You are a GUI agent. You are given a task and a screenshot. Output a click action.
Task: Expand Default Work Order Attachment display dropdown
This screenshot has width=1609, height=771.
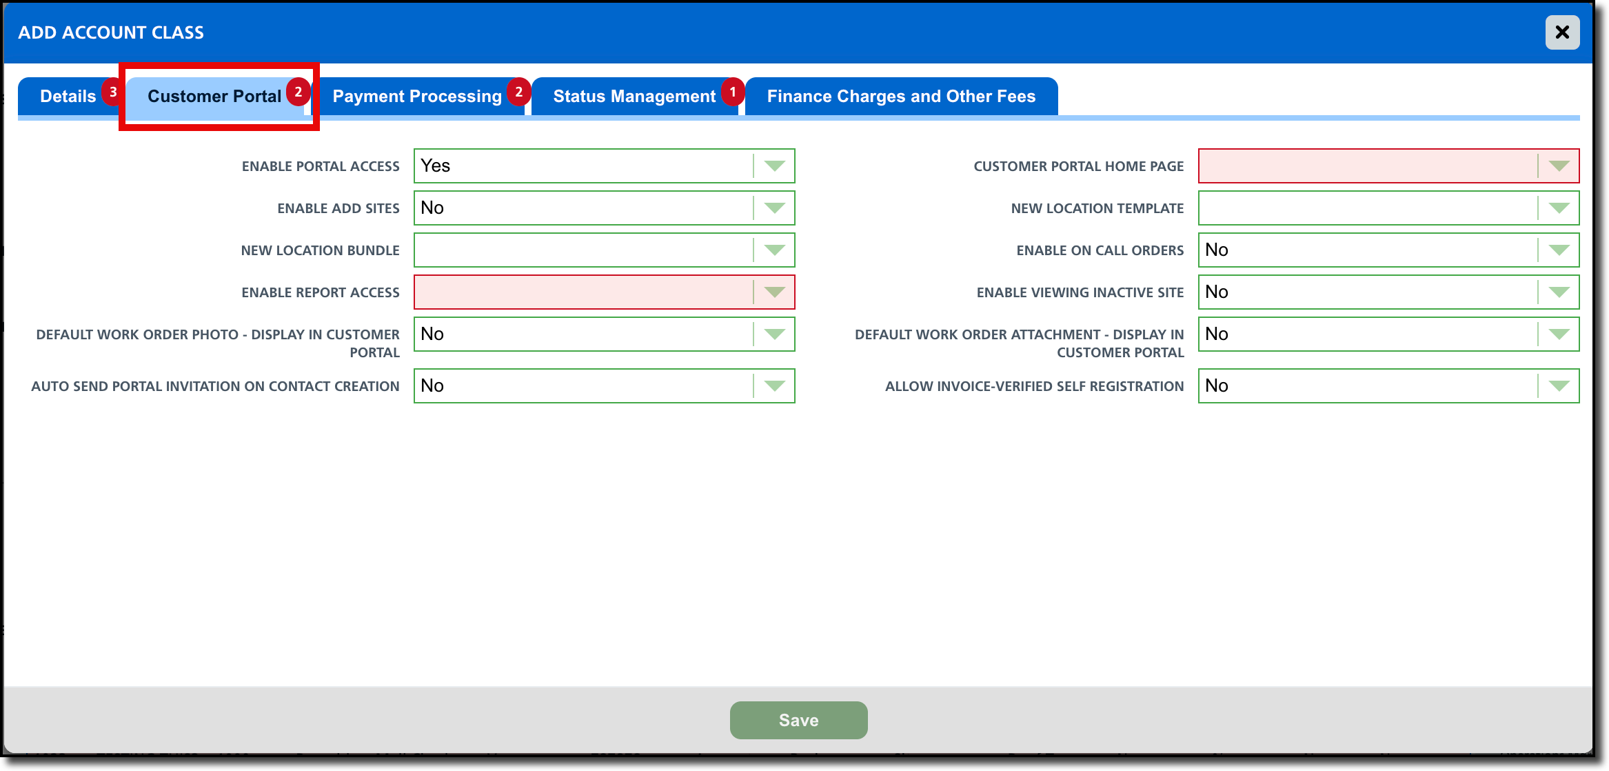coord(1559,334)
